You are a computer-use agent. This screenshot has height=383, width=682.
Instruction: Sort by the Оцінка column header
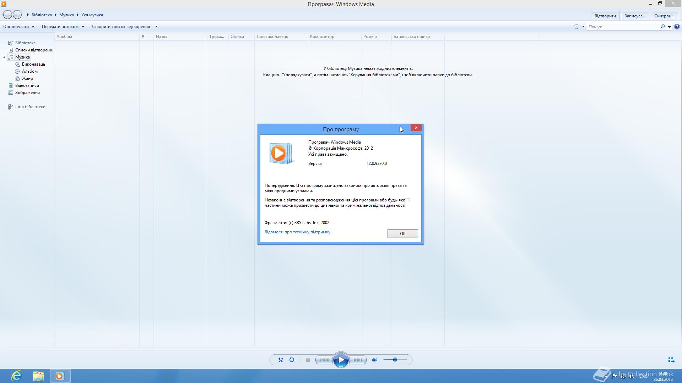(x=241, y=37)
